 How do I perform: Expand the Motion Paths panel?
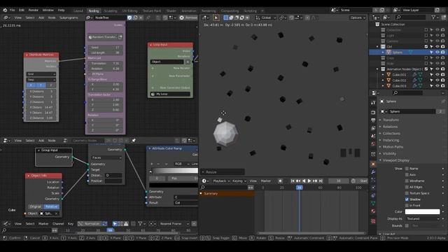coord(393,147)
